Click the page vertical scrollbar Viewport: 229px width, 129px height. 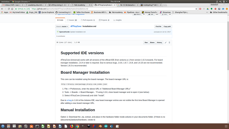[x=228, y=46]
